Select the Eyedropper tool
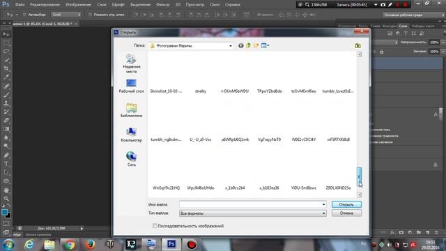 [x=6, y=77]
